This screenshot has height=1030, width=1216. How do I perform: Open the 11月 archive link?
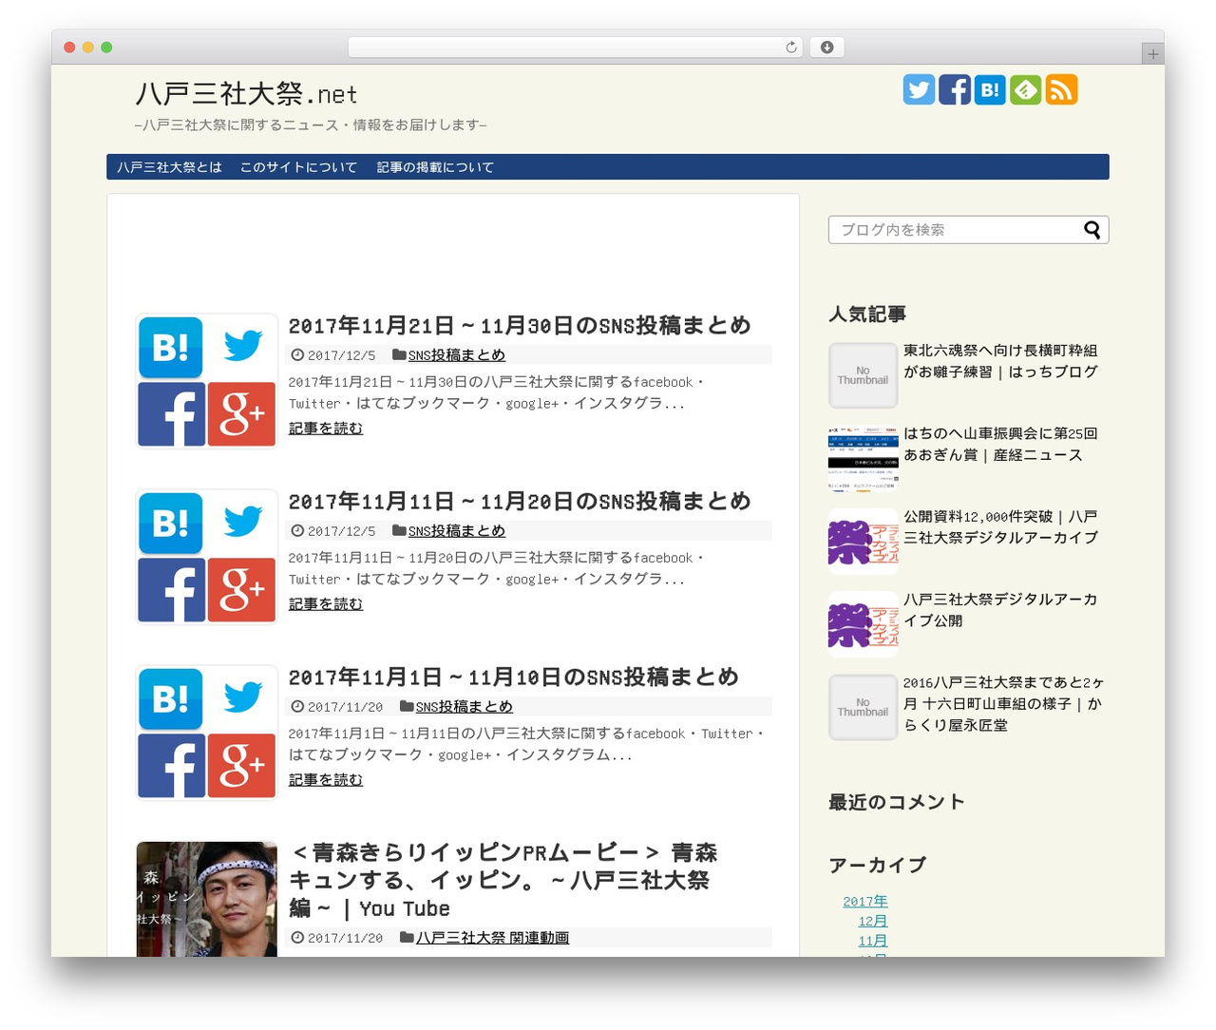tap(873, 942)
